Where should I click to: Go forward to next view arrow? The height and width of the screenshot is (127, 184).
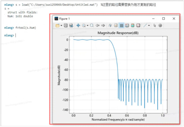103,25
